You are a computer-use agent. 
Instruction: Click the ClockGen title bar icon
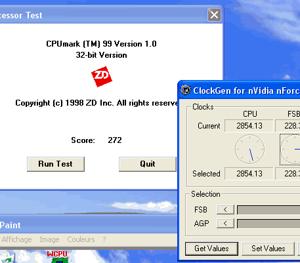click(186, 90)
